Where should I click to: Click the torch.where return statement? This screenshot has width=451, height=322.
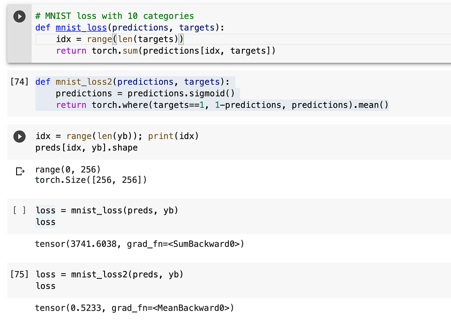tap(218, 105)
